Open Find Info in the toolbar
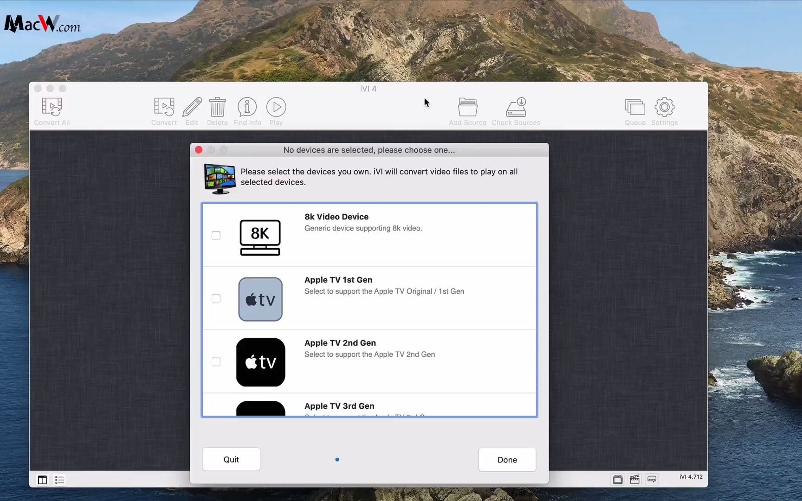The width and height of the screenshot is (802, 501). [x=247, y=107]
